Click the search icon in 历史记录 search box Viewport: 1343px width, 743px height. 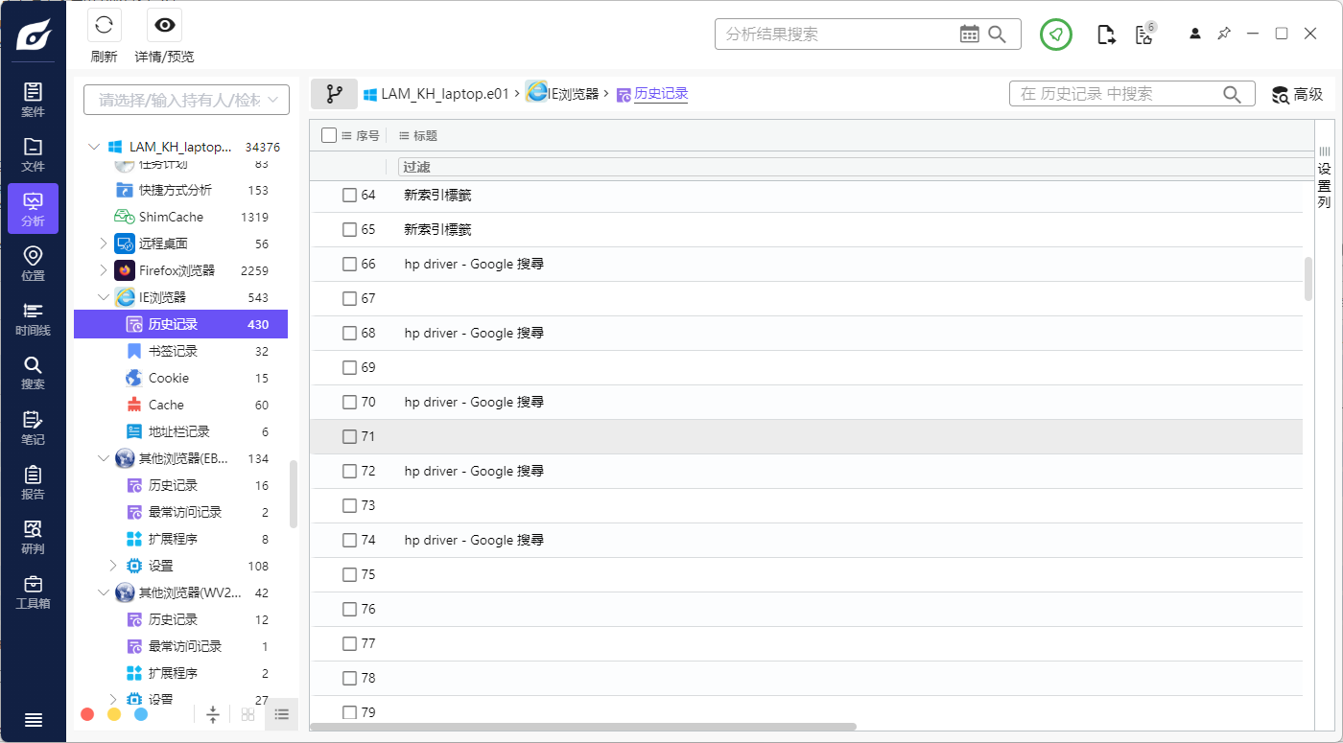coord(1232,94)
